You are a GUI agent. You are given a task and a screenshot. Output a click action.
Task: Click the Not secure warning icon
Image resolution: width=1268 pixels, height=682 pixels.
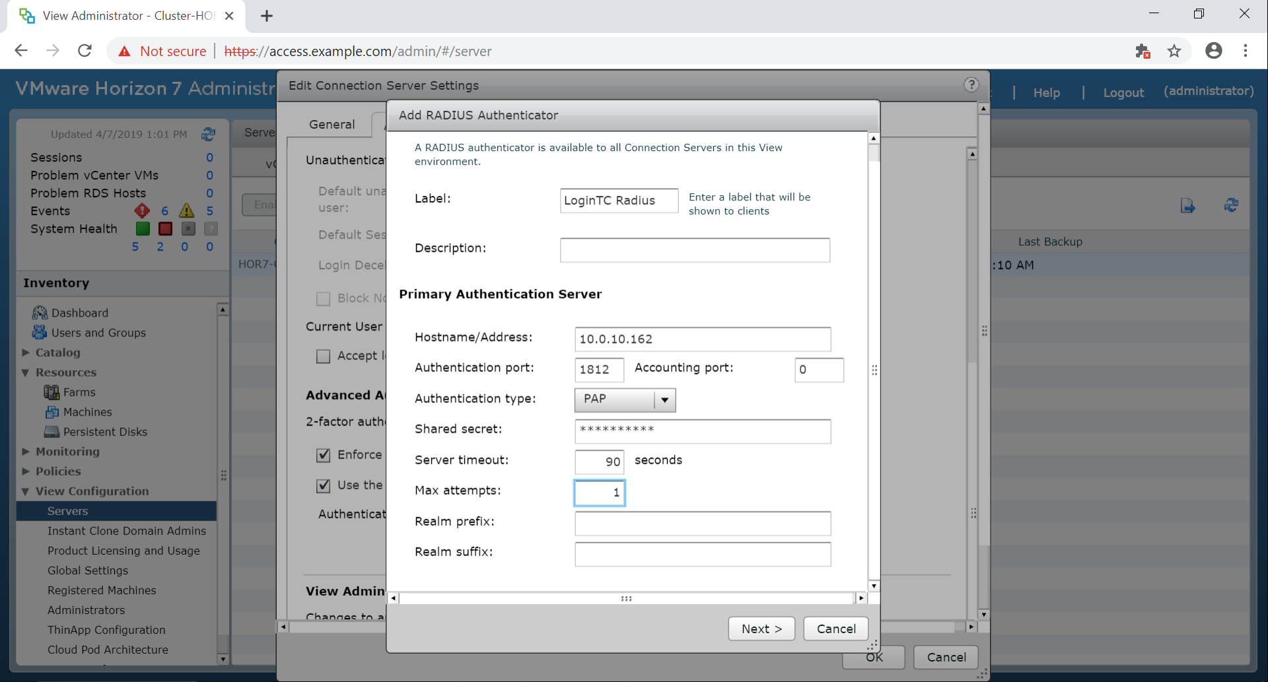point(124,51)
